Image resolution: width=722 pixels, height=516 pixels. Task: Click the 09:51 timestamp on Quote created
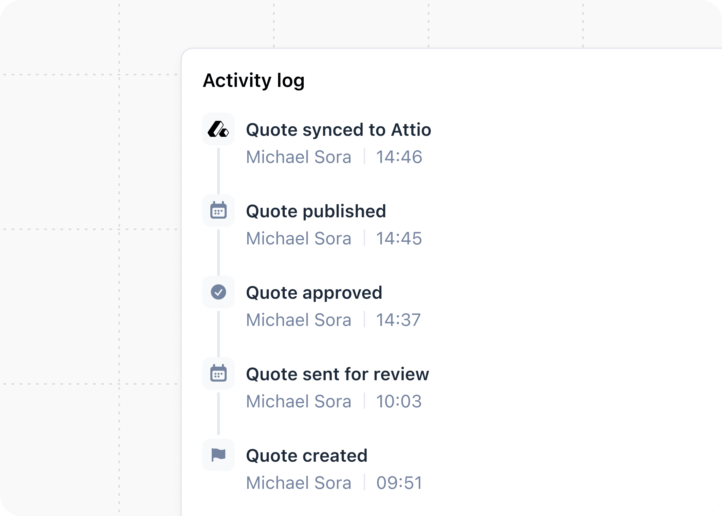pos(399,482)
